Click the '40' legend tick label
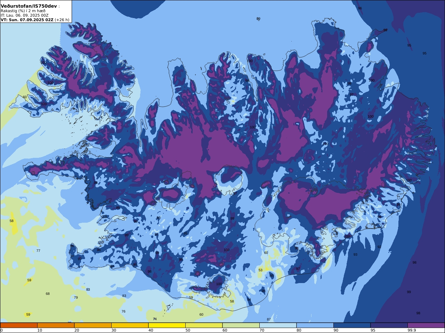Viewport: 445px width, 333px height. point(151,330)
